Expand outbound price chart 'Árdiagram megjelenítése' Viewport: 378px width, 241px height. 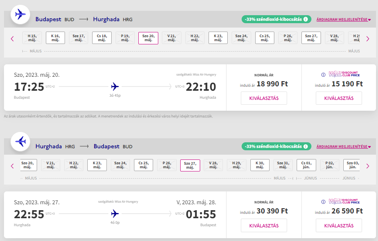pos(343,19)
